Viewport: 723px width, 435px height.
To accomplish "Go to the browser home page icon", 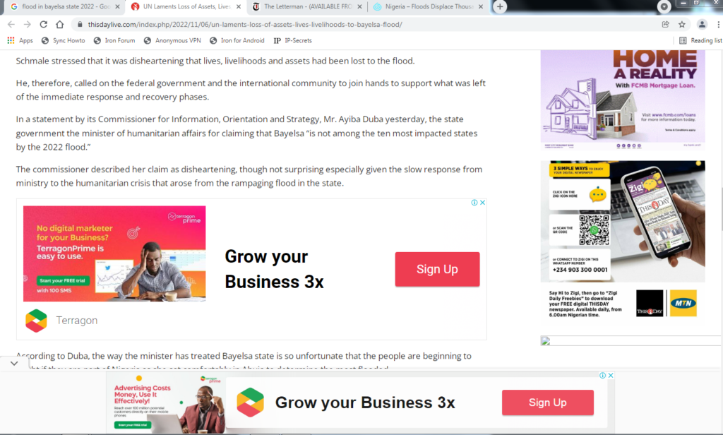I will pyautogui.click(x=60, y=25).
